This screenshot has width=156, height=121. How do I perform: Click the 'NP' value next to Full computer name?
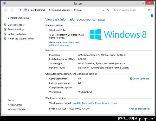point(80,83)
